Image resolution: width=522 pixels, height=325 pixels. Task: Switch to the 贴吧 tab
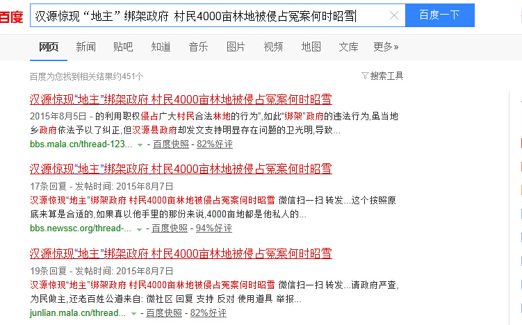tap(123, 47)
